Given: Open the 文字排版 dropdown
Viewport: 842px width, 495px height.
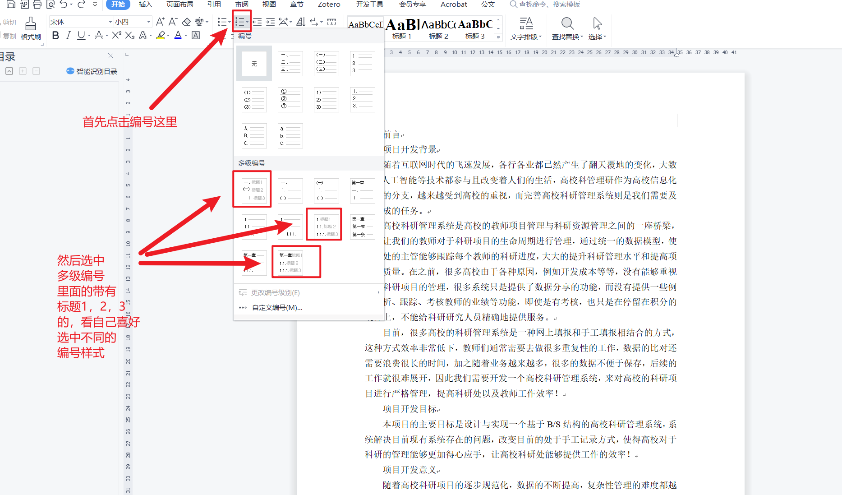Looking at the screenshot, I should [x=526, y=28].
